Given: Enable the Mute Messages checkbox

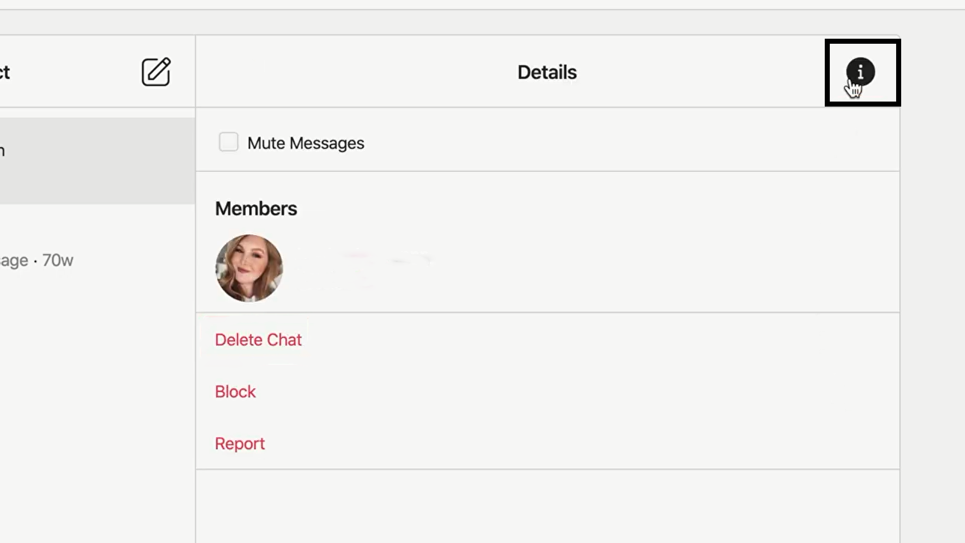Looking at the screenshot, I should (x=228, y=142).
